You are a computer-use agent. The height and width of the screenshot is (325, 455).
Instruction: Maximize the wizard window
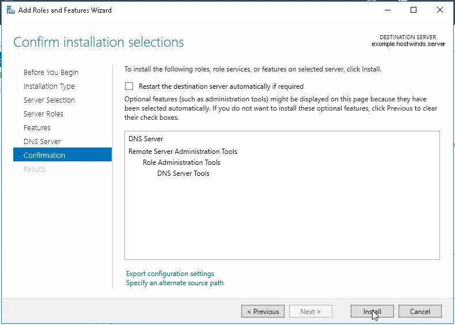click(x=414, y=10)
